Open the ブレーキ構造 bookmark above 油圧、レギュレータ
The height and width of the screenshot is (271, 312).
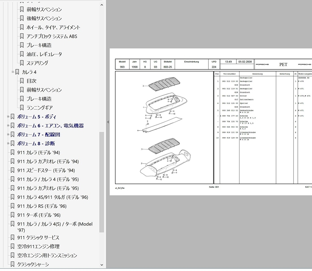click(39, 45)
